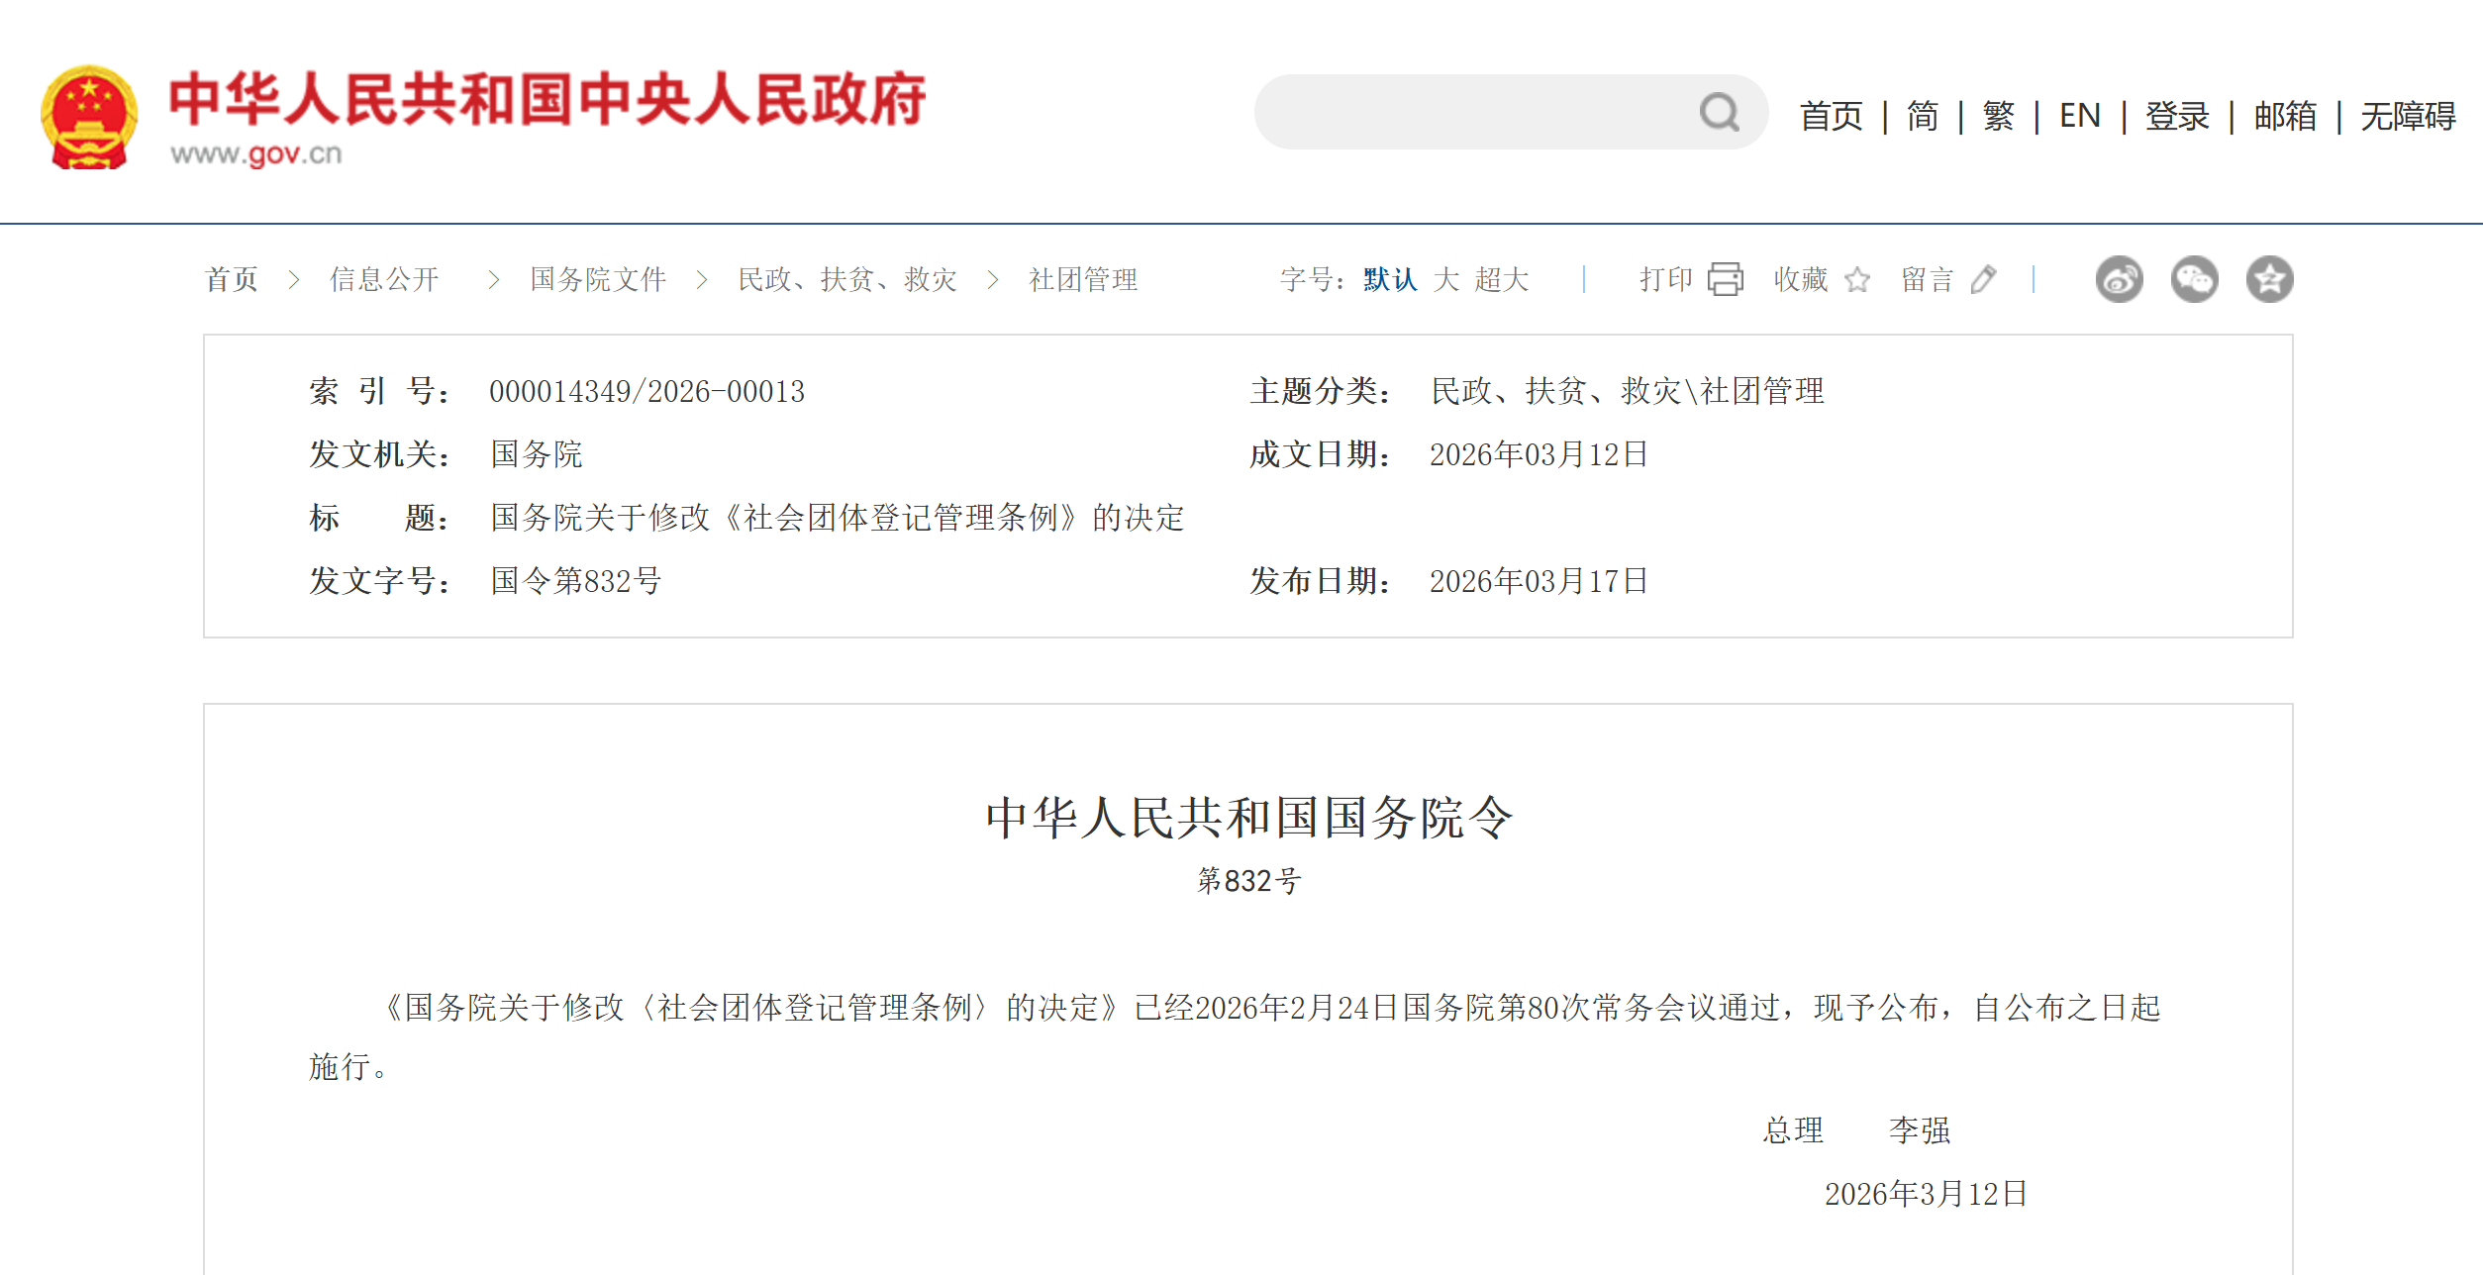Screen dimensions: 2483x1275
Task: Click the round star share icon
Action: pyautogui.click(x=2269, y=279)
